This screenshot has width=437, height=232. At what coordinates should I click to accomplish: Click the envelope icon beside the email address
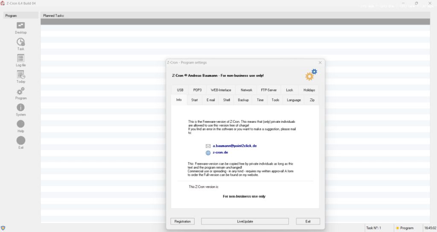pos(208,146)
